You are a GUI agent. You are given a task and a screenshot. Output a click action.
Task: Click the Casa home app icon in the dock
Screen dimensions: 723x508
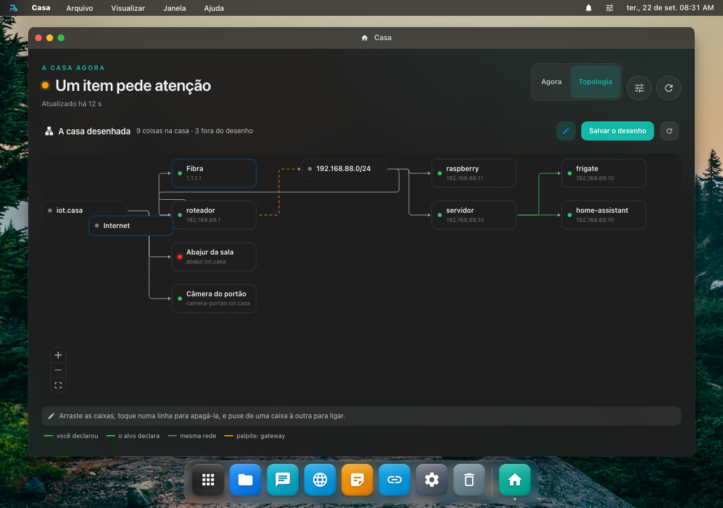515,480
